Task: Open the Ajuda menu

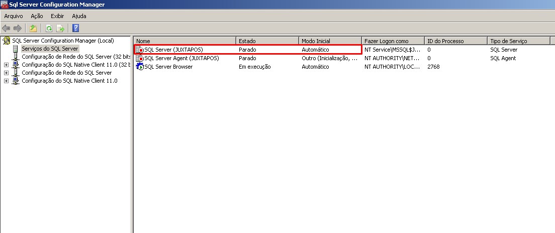Action: click(x=79, y=16)
